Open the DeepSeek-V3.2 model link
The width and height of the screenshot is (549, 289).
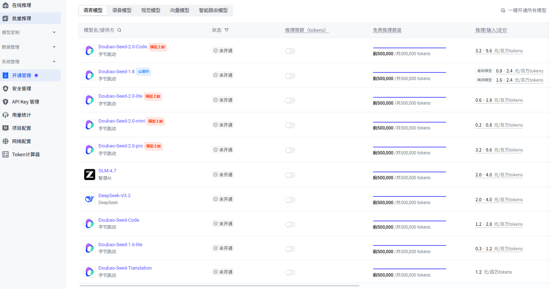click(x=115, y=196)
